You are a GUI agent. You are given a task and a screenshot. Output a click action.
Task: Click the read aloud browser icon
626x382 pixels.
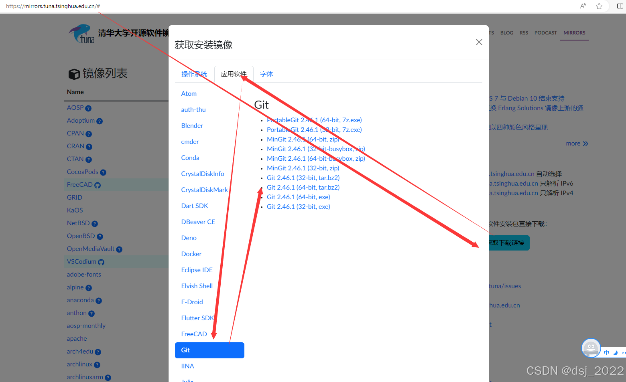[x=583, y=6]
